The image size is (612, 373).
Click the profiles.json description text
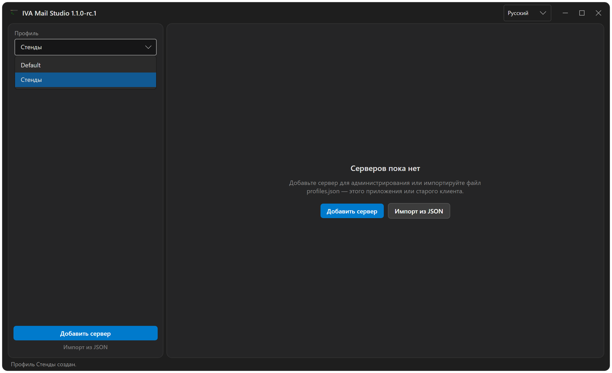pos(385,187)
